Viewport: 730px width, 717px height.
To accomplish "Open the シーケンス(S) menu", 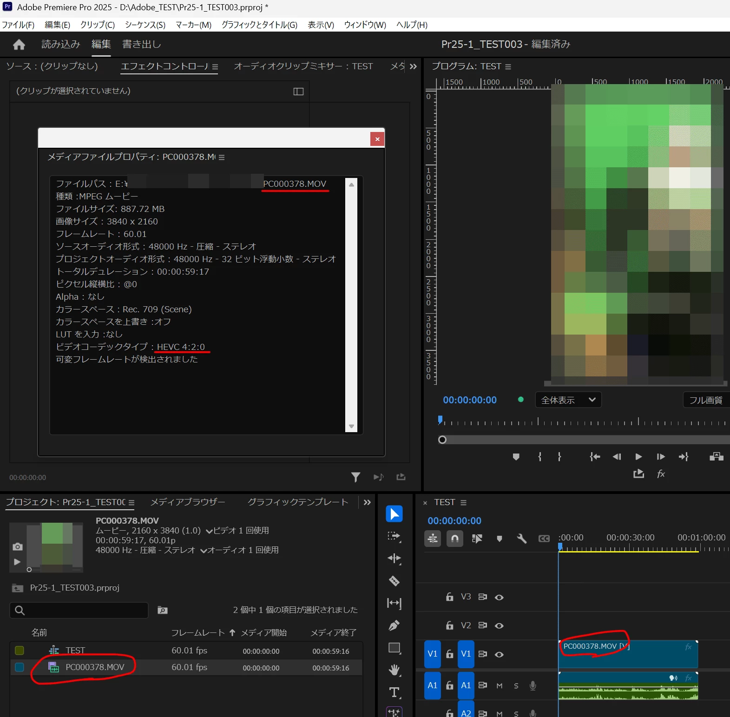I will pyautogui.click(x=145, y=25).
